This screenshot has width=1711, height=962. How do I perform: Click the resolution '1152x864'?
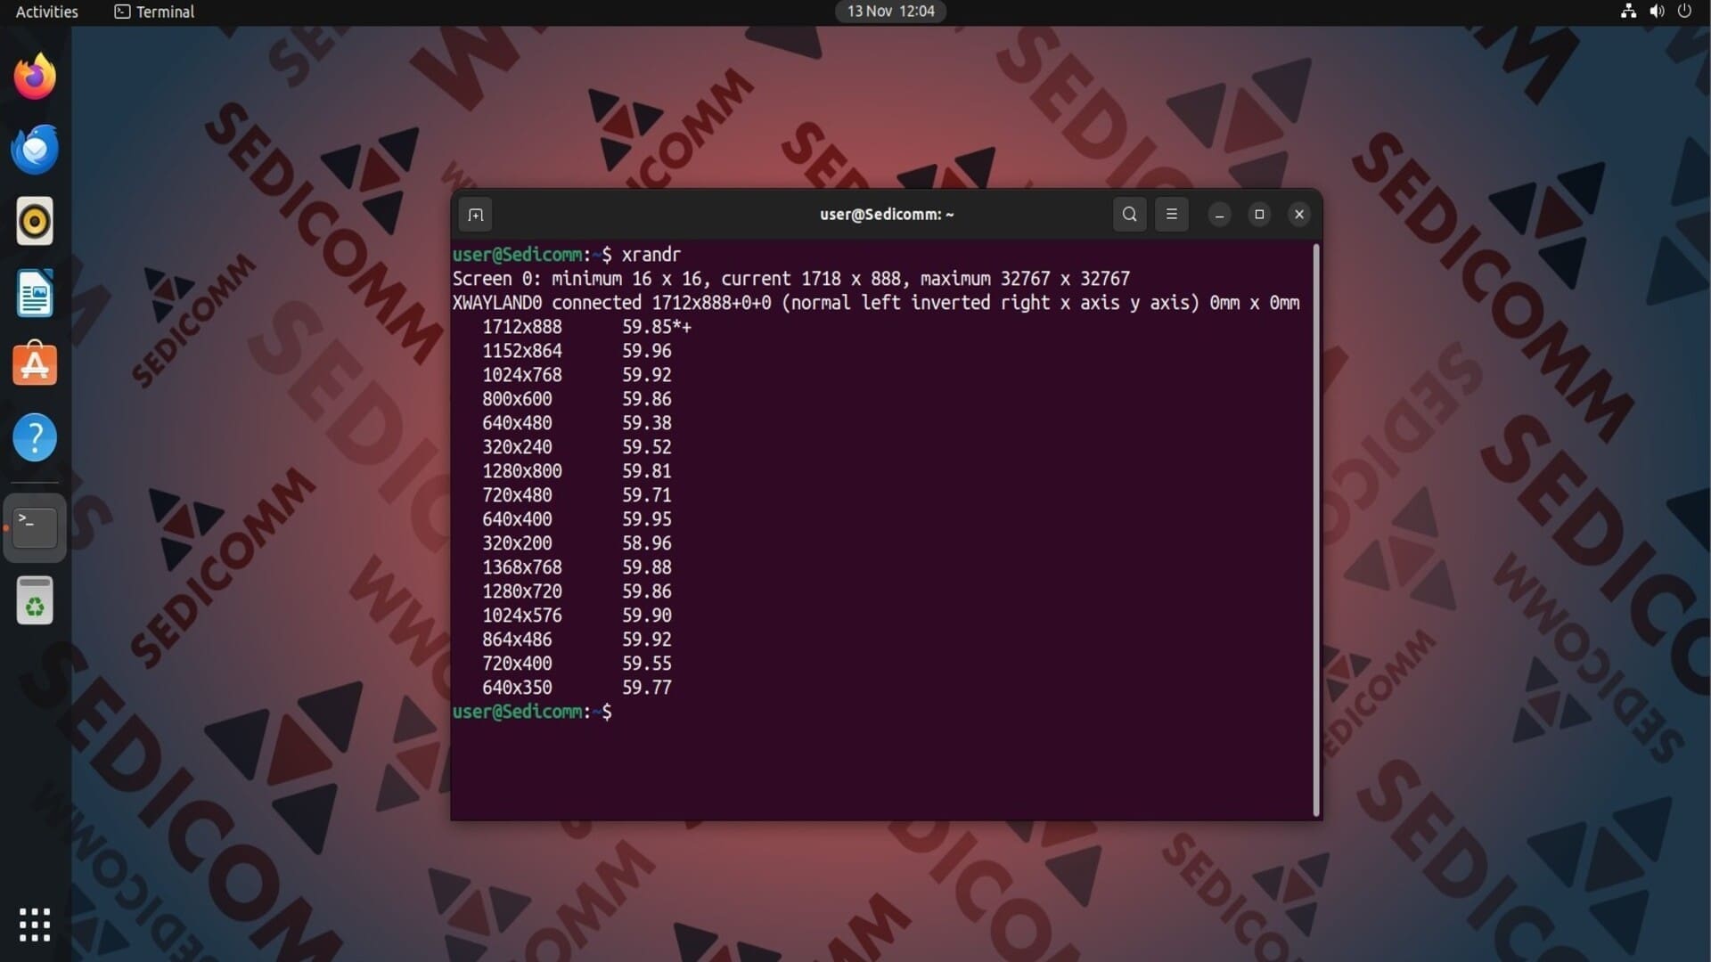point(522,351)
